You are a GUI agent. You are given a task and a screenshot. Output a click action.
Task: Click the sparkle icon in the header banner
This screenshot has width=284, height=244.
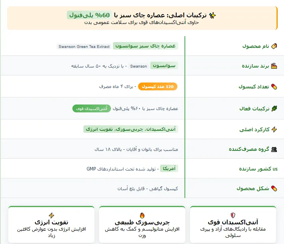[x=212, y=15]
